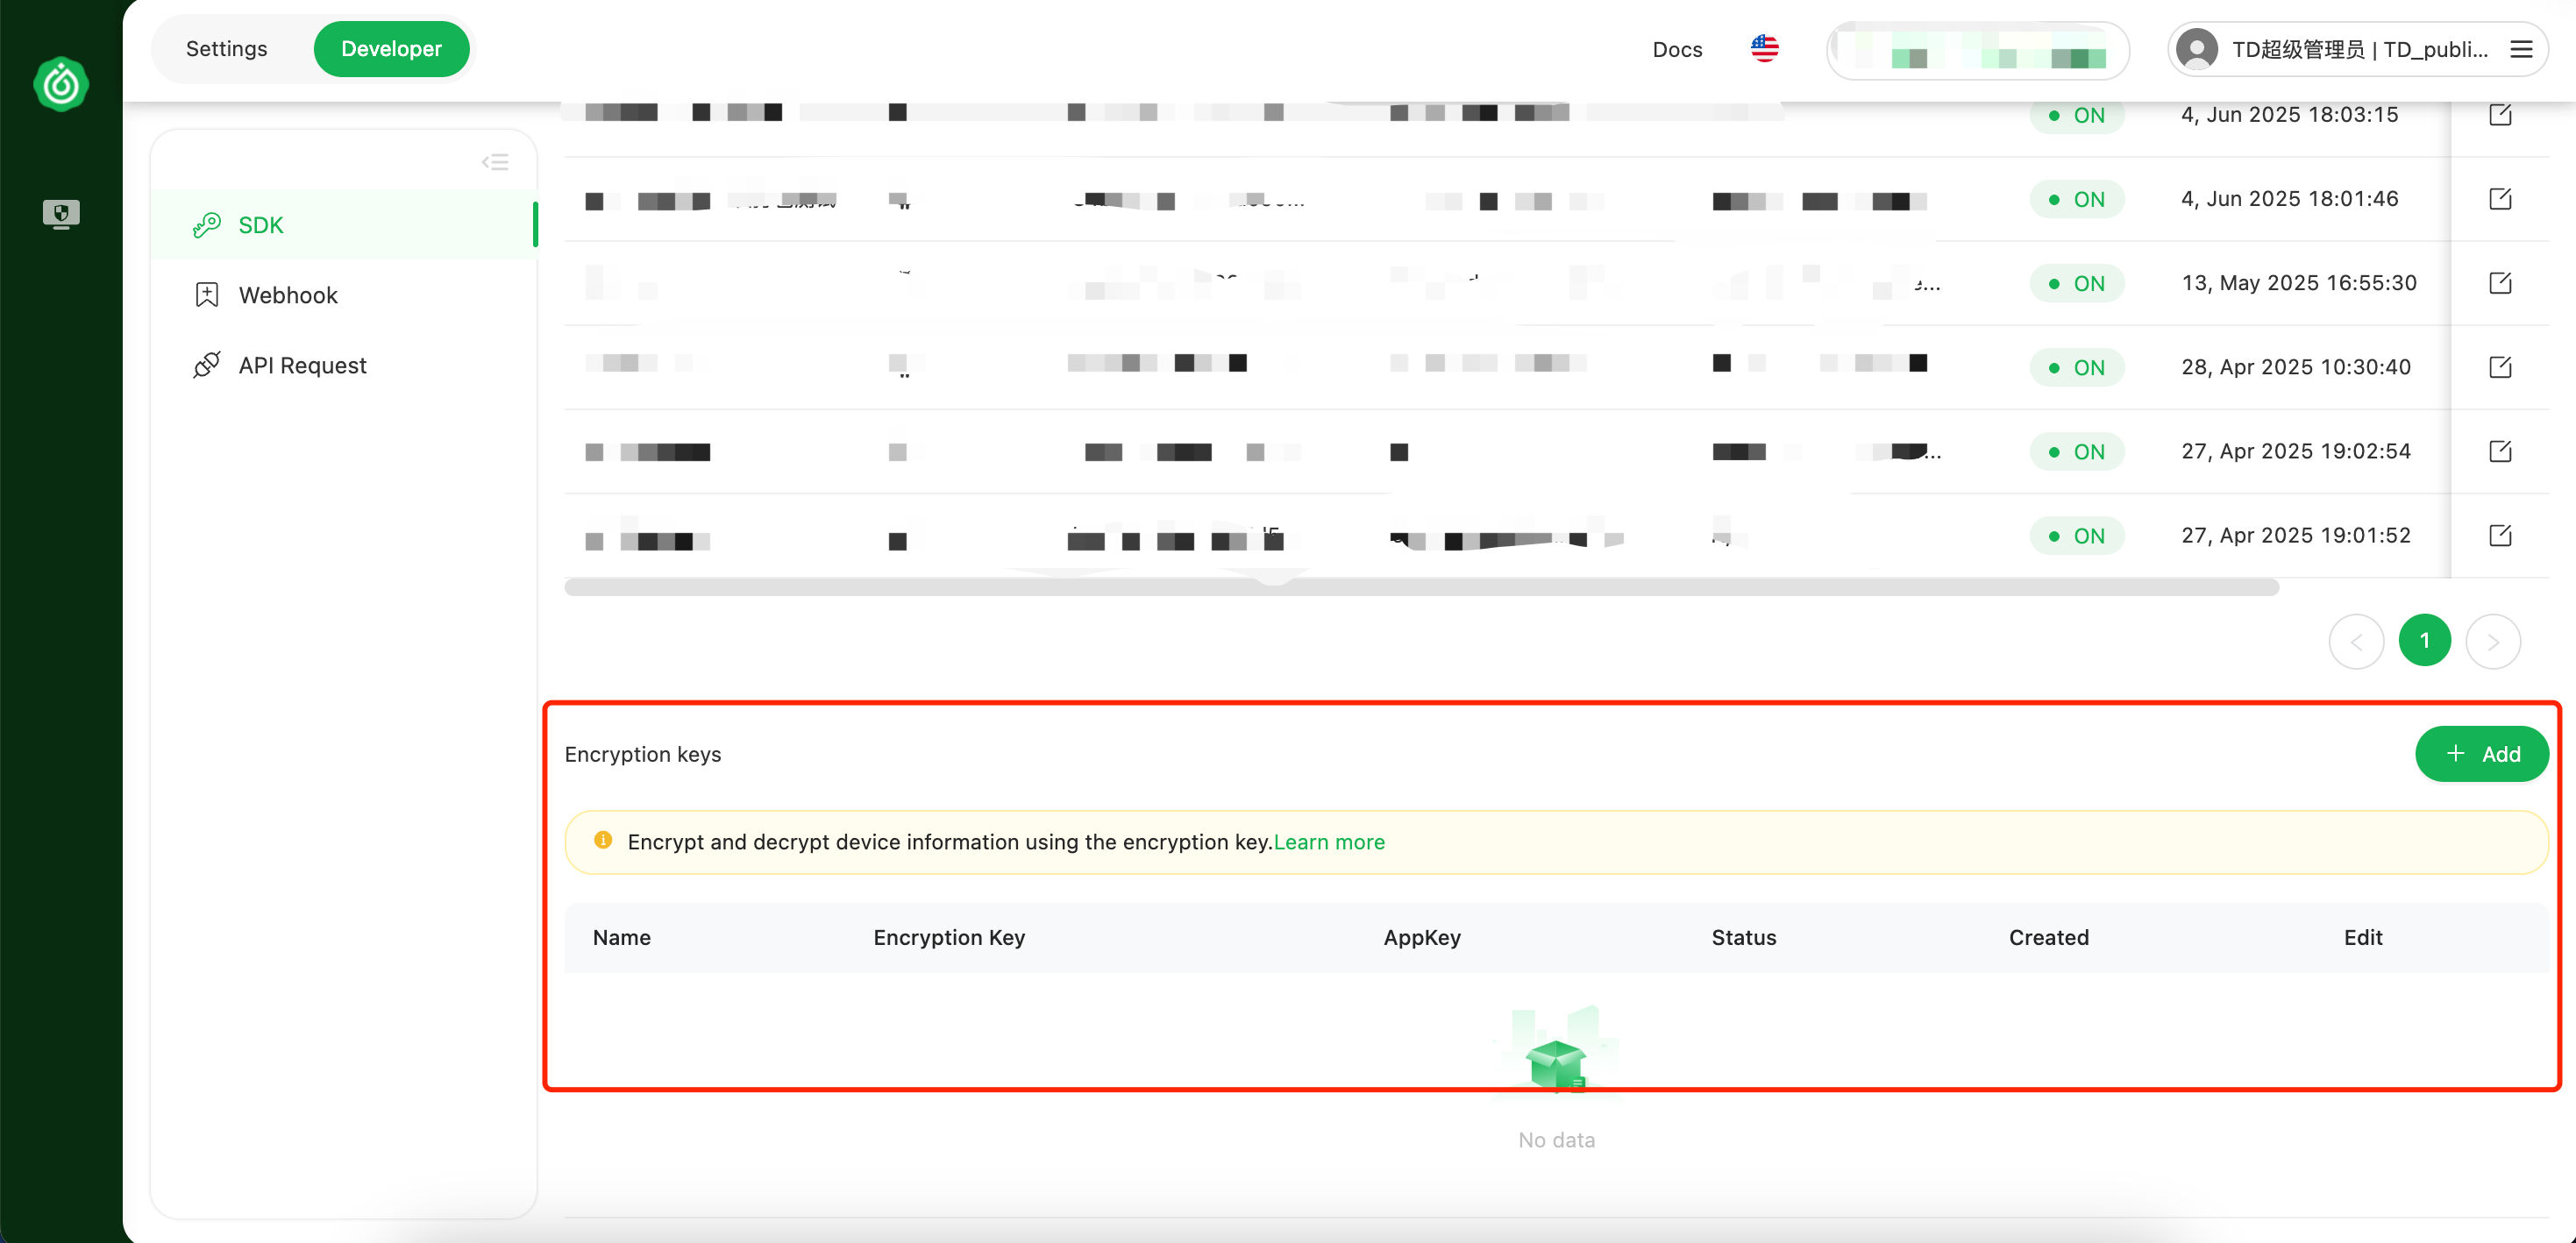2576x1243 pixels.
Task: Click the green app logo icon
Action: click(x=61, y=84)
